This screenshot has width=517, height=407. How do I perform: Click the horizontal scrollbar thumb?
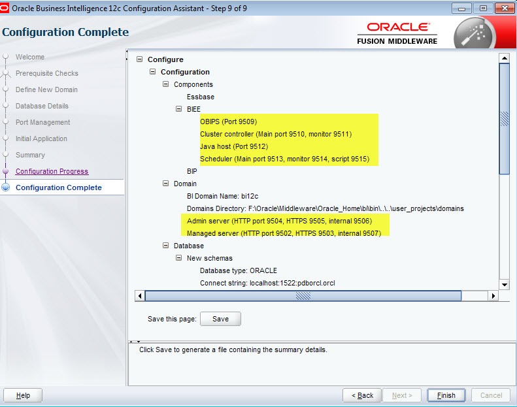[x=303, y=295]
